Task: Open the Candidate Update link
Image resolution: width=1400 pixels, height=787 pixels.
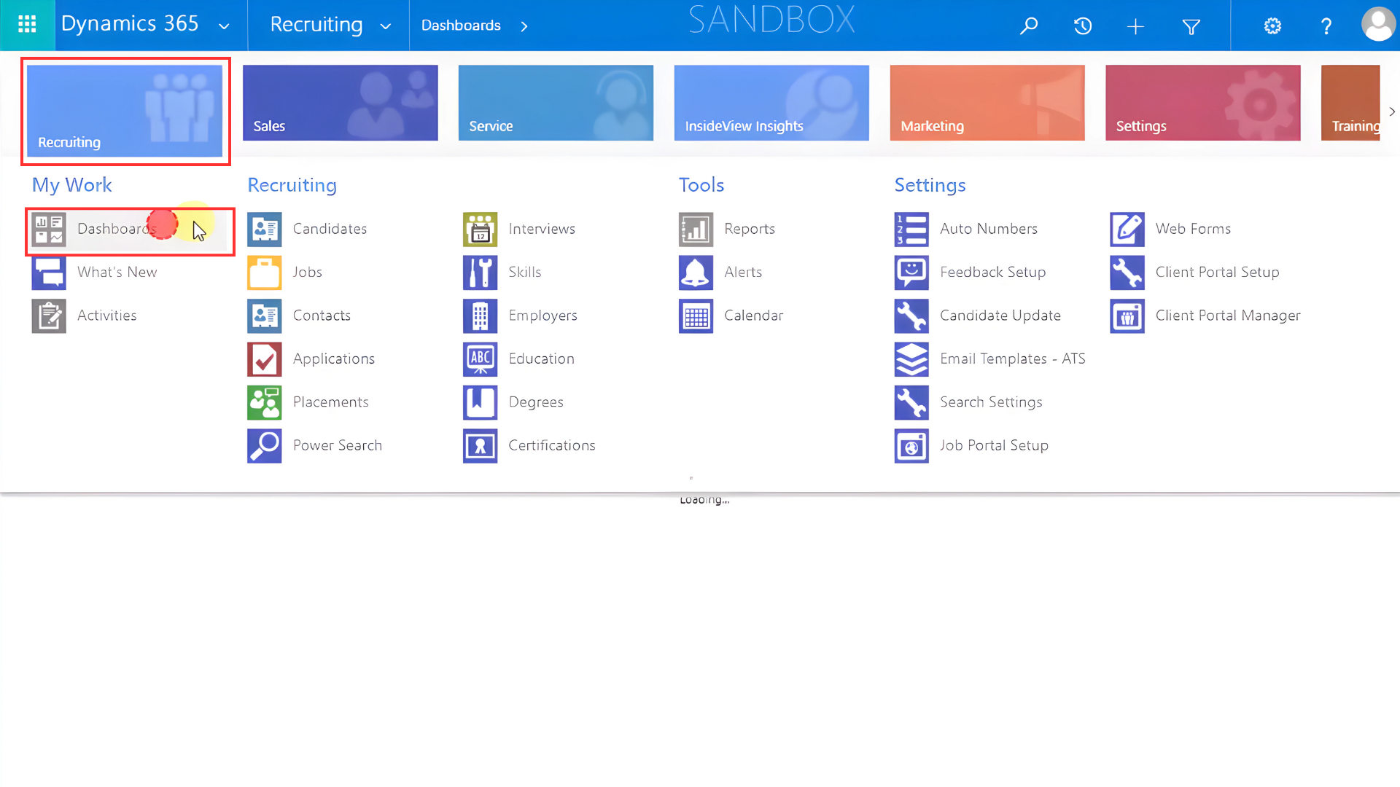Action: [1000, 316]
